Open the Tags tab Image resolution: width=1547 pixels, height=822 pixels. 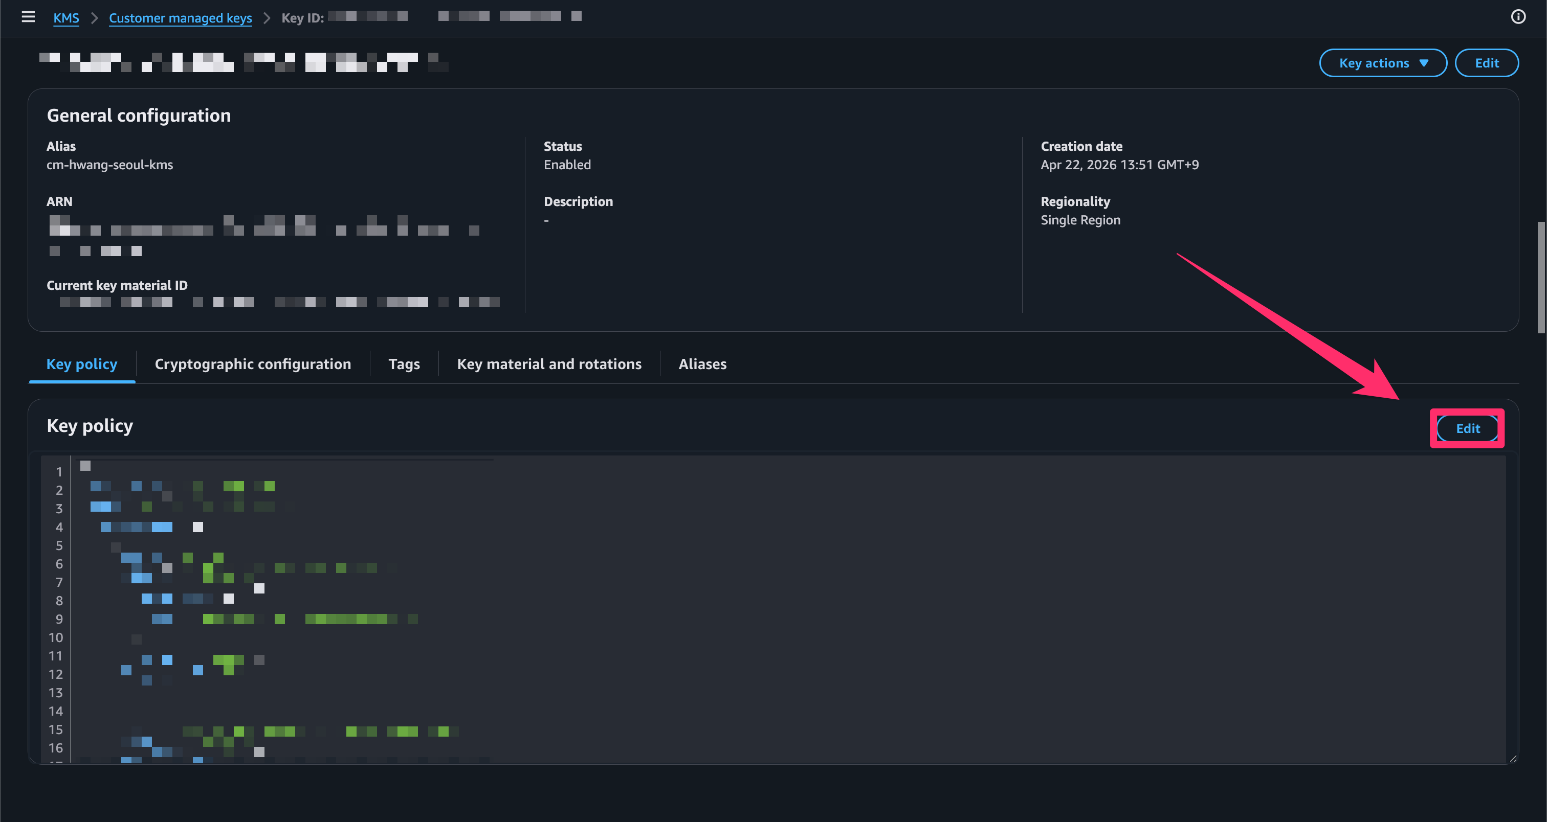tap(404, 363)
